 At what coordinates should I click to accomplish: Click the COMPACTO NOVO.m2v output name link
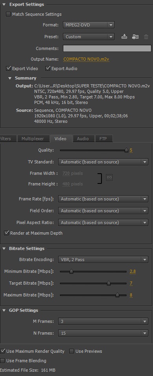click(x=87, y=59)
